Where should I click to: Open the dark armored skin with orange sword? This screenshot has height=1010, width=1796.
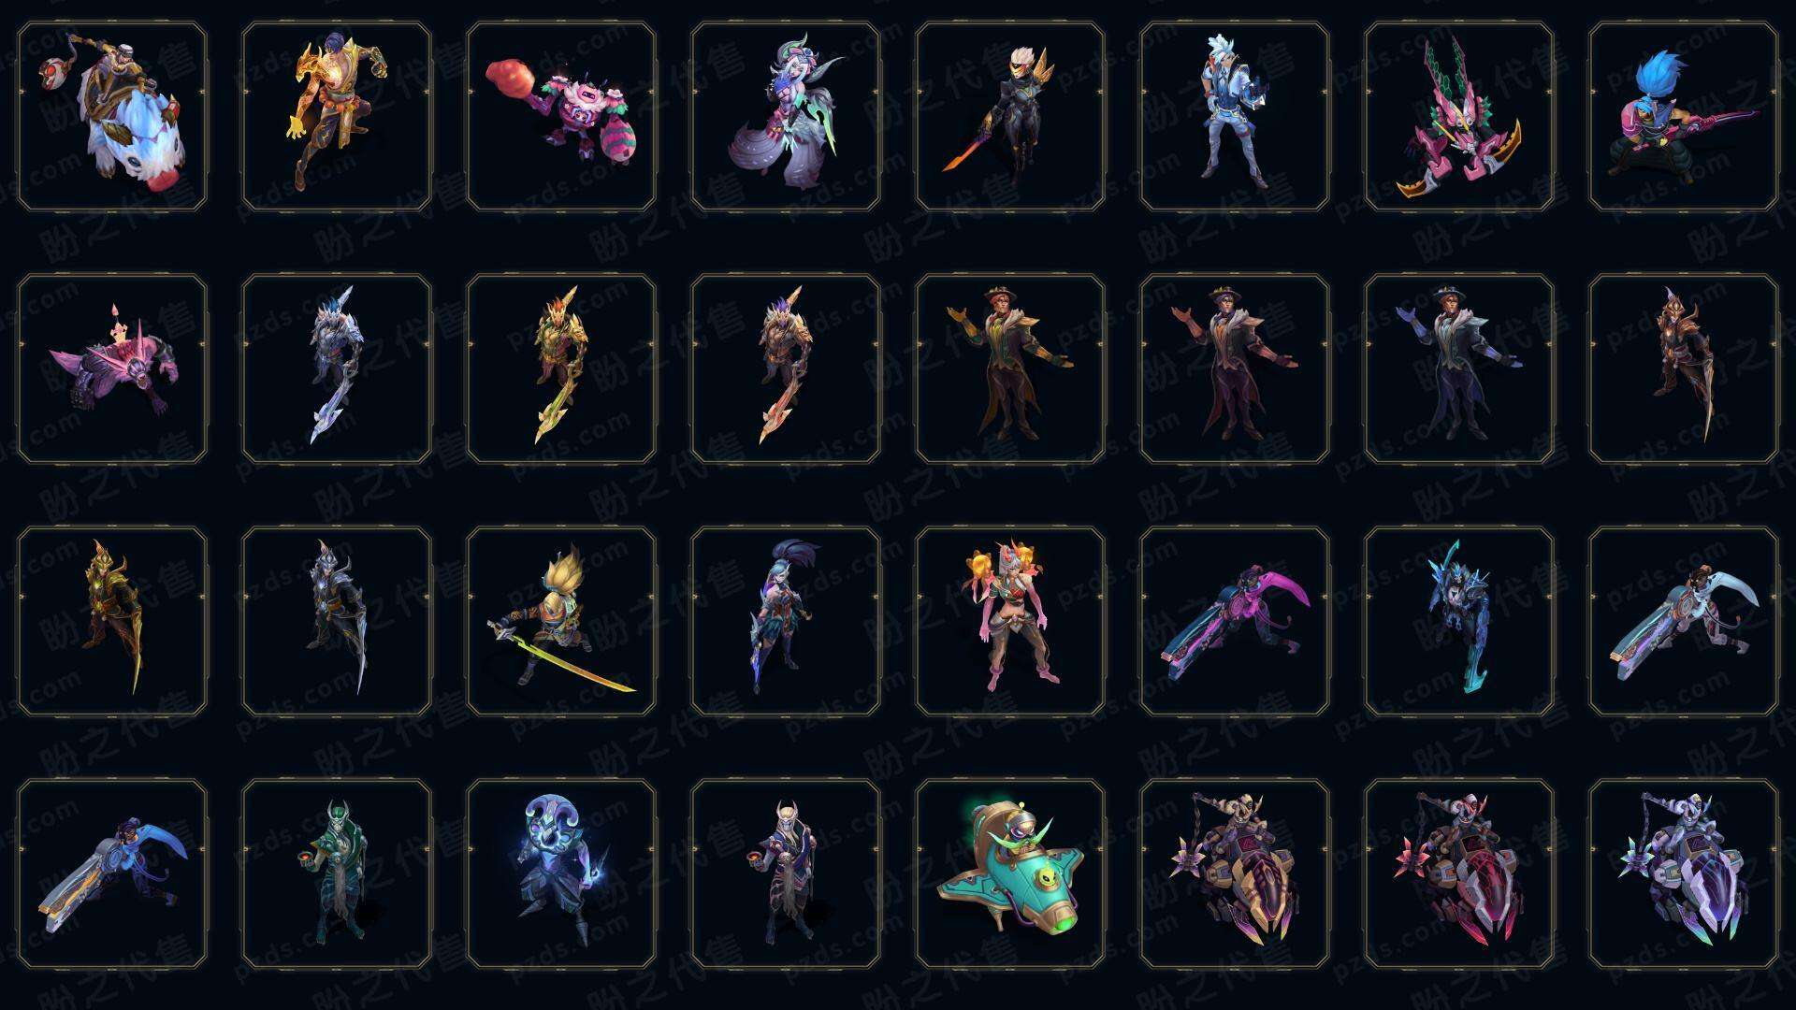click(1010, 117)
